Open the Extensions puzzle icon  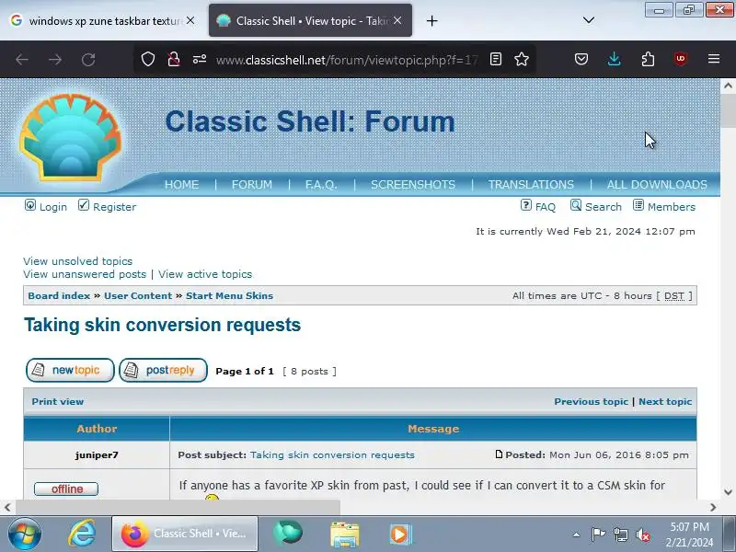648,59
